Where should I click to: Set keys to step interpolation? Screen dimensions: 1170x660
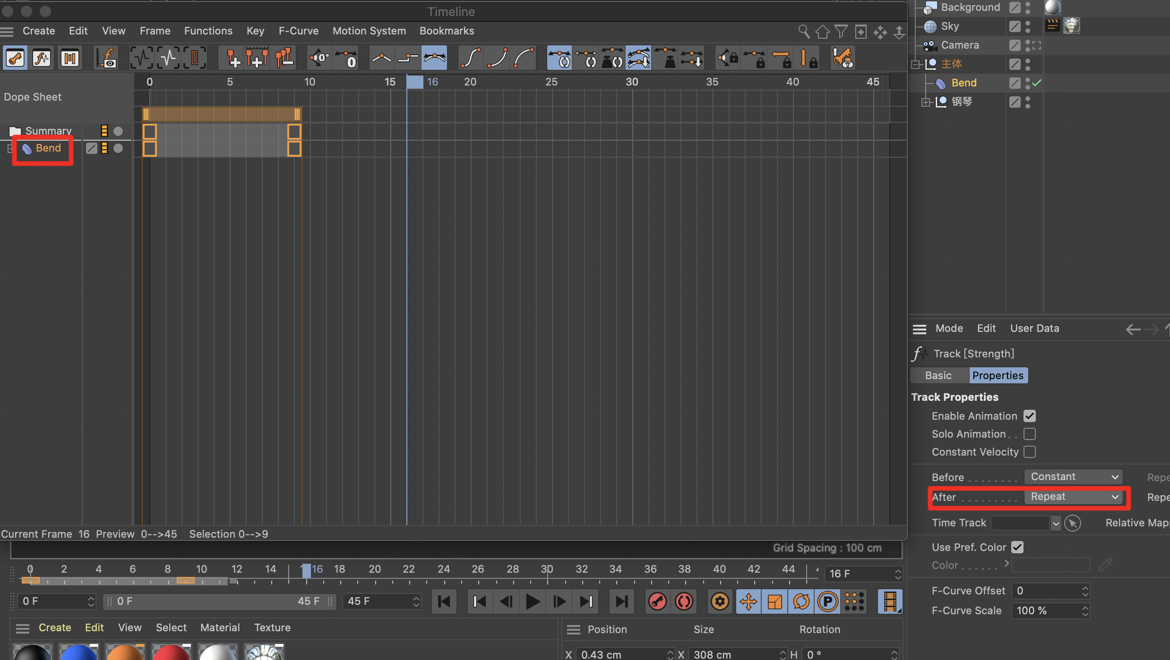(408, 58)
